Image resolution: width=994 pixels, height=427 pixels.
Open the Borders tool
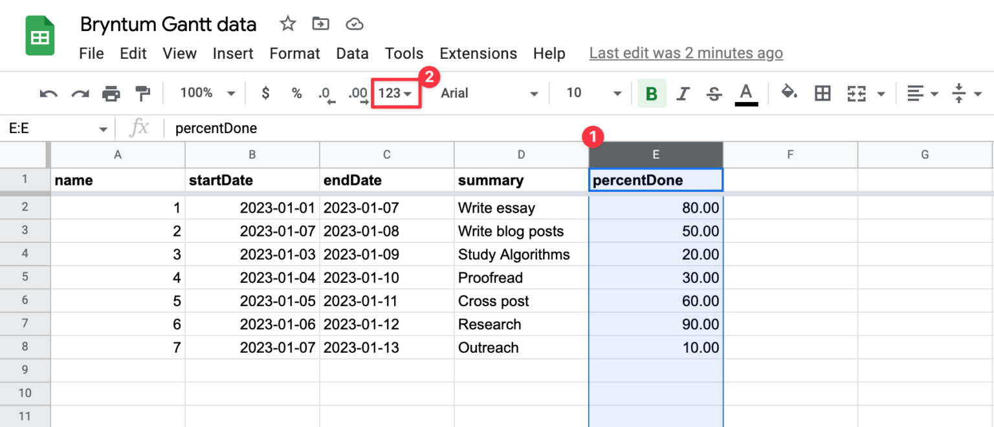tap(822, 93)
